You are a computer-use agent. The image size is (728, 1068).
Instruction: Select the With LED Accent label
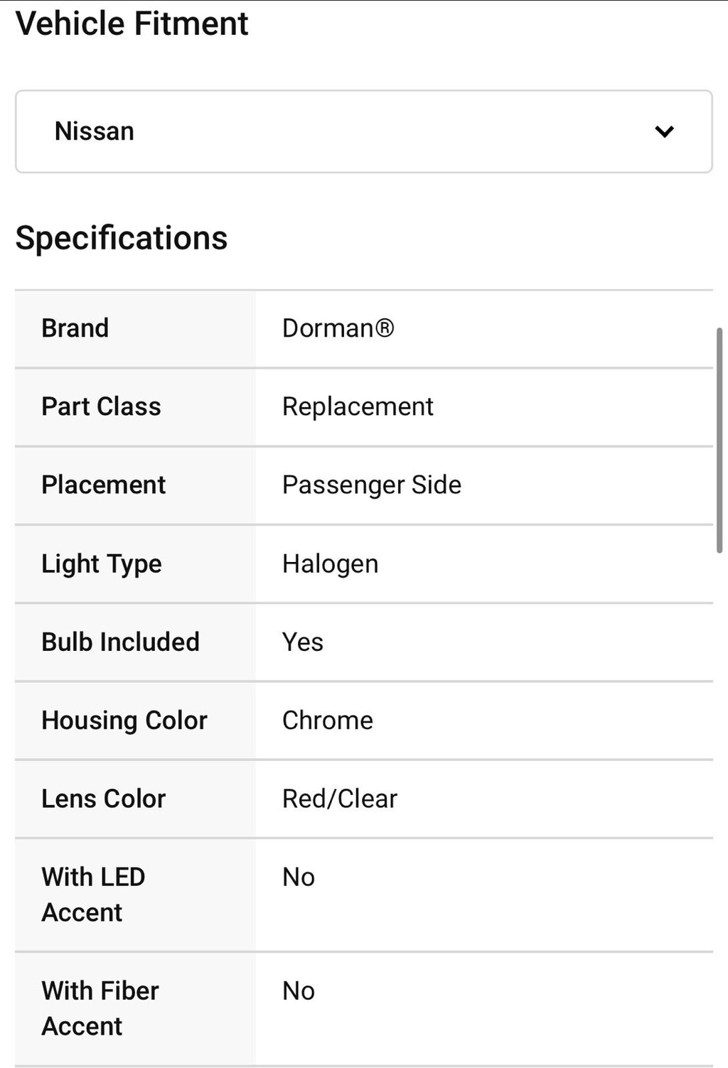pos(93,894)
